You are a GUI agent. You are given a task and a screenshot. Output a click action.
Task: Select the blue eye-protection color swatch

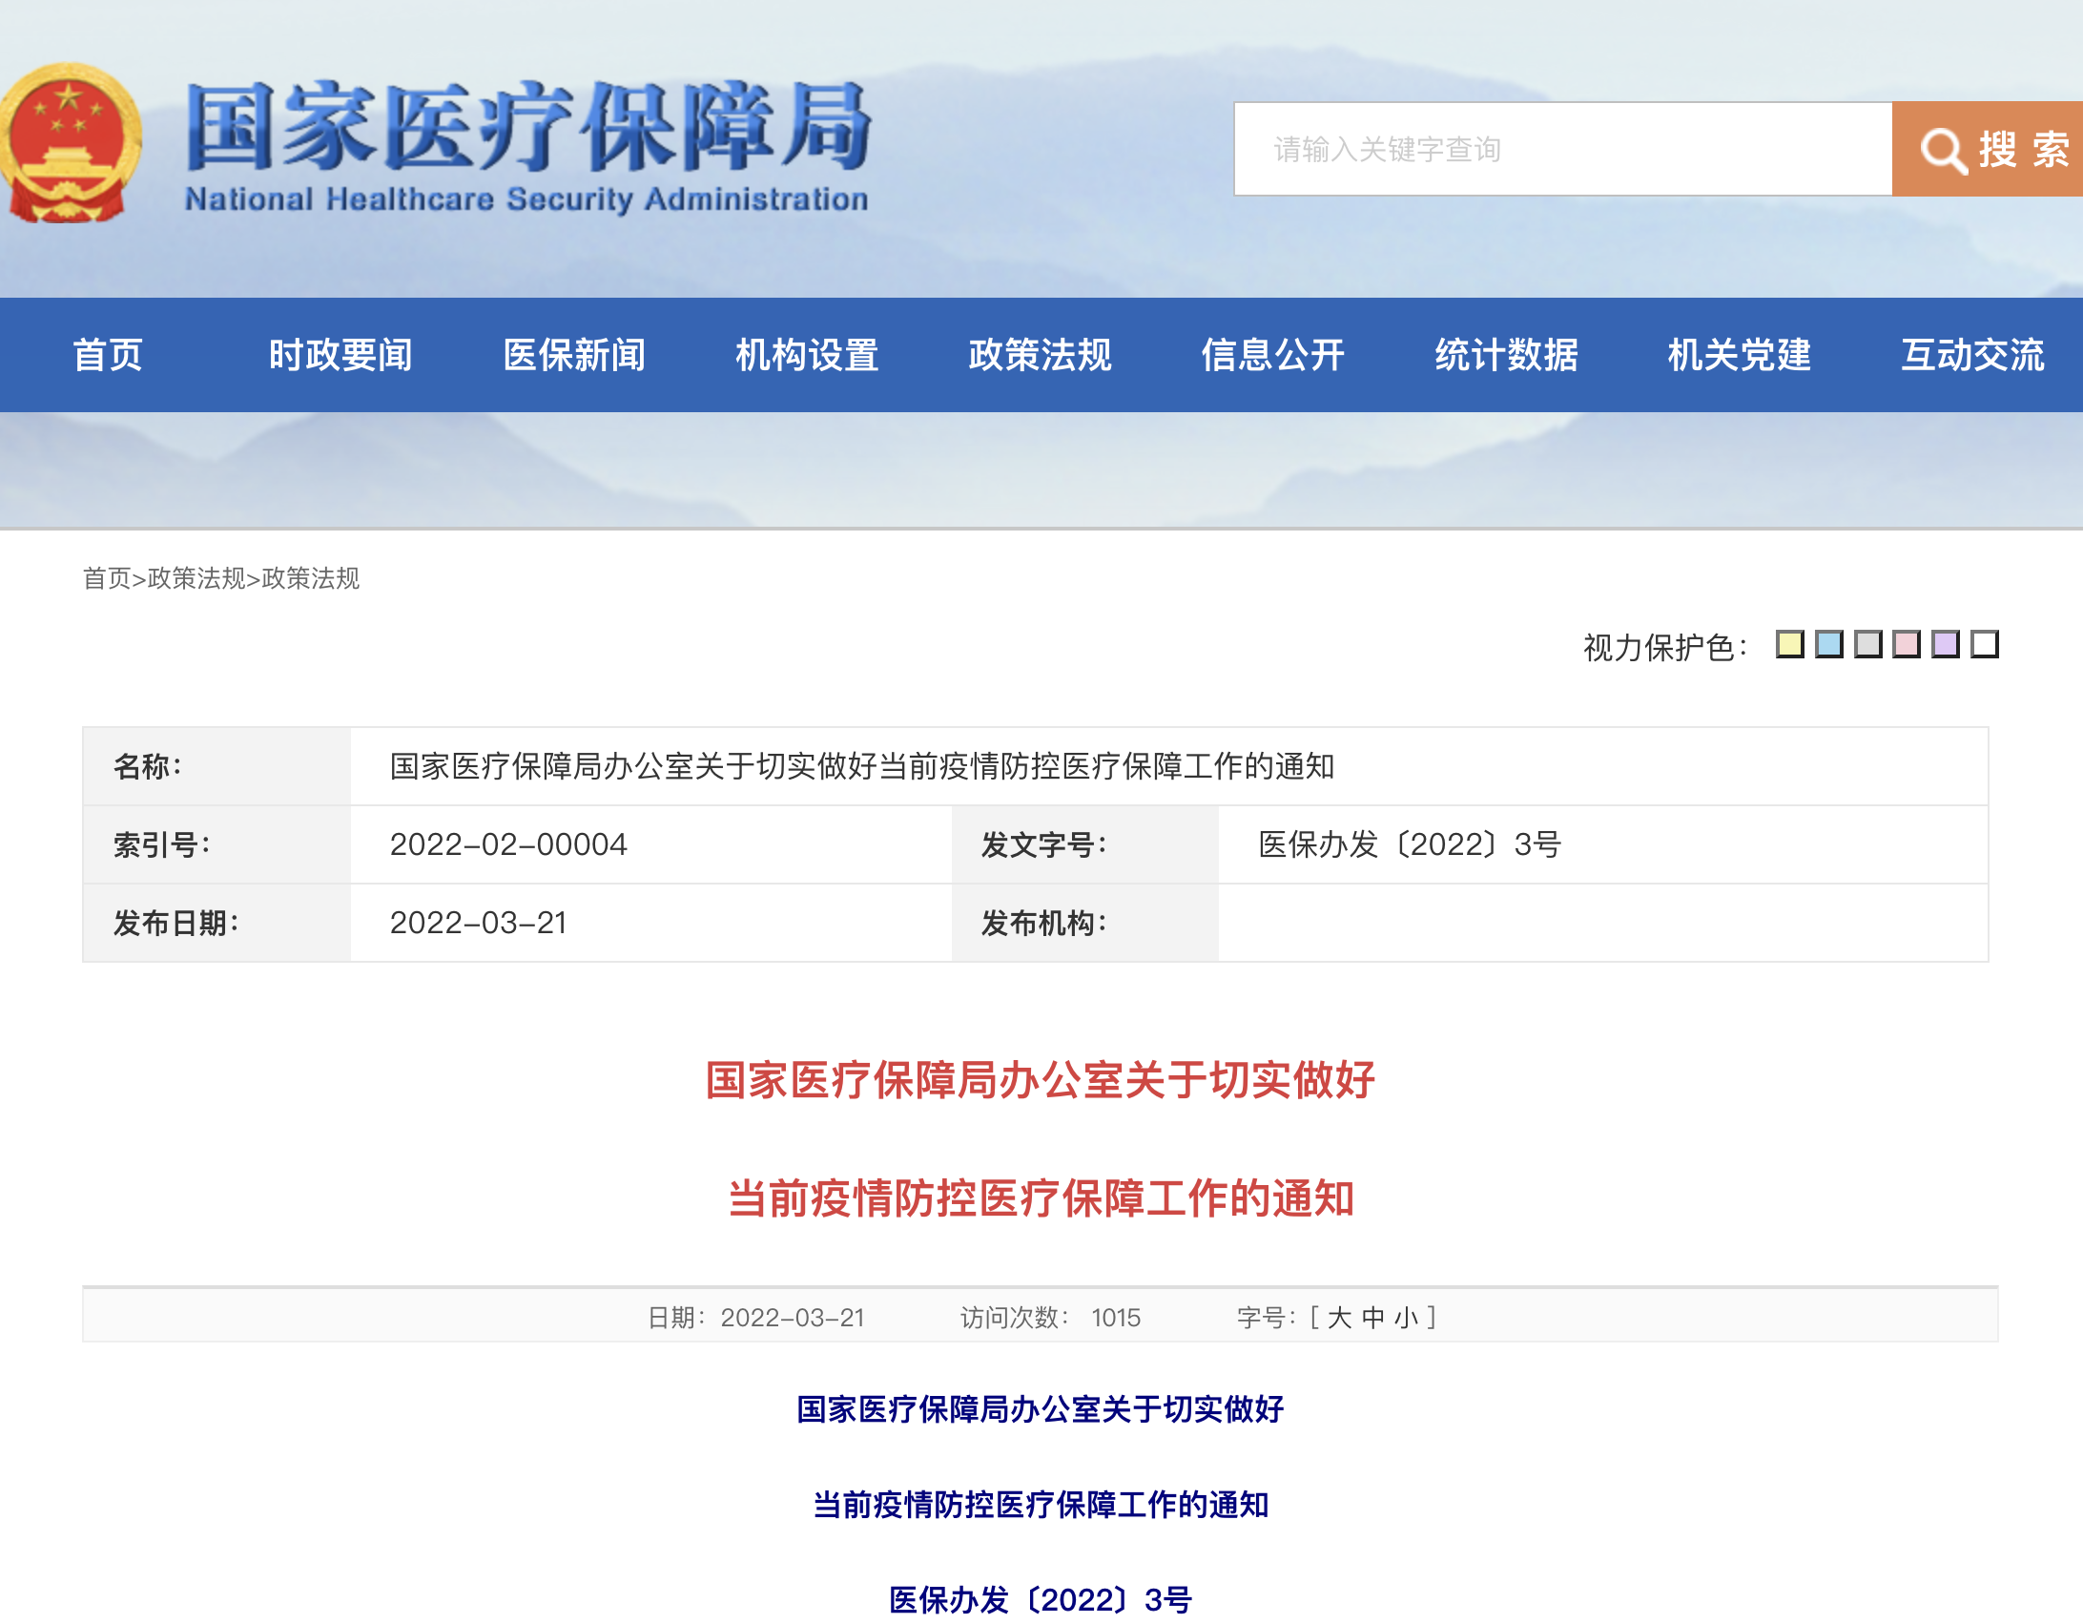point(1829,645)
